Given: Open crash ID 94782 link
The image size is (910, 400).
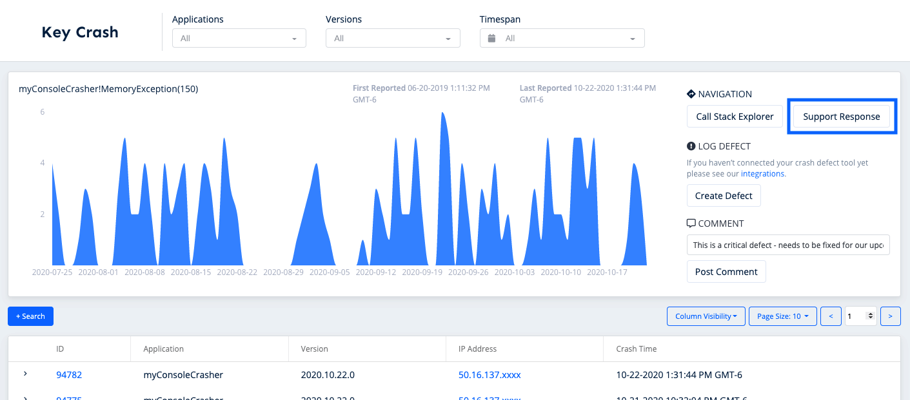Looking at the screenshot, I should [69, 375].
